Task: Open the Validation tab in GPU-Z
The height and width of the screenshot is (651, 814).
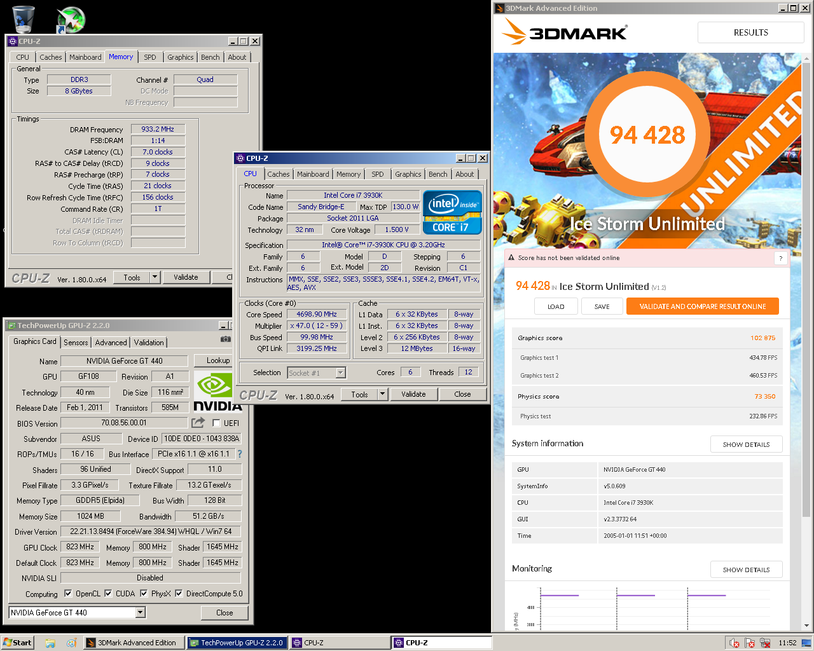Action: [149, 343]
